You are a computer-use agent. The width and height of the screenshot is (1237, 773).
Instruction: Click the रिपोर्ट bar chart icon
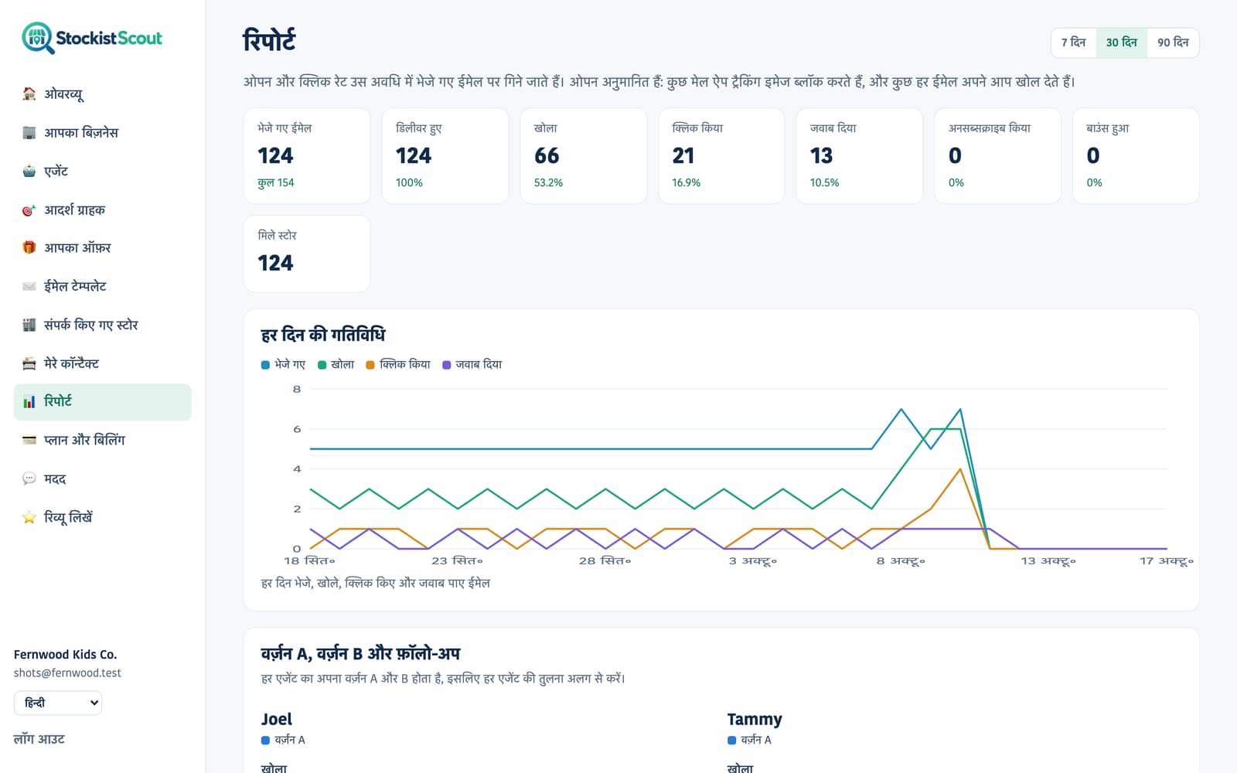(29, 401)
